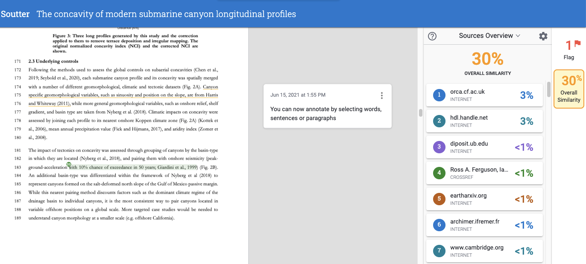This screenshot has height=264, width=586.
Task: Open the Sources Overview dropdown
Action: 490,36
